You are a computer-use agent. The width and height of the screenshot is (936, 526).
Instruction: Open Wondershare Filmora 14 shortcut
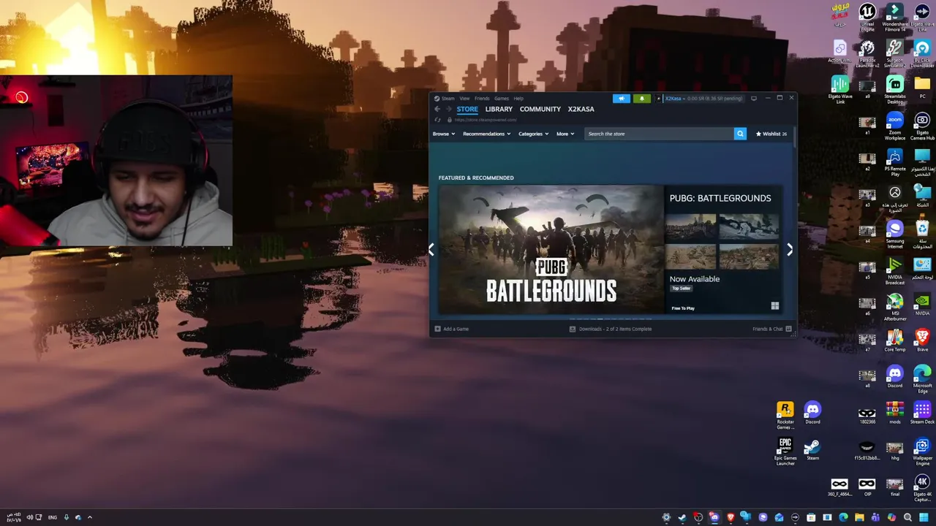tap(895, 18)
